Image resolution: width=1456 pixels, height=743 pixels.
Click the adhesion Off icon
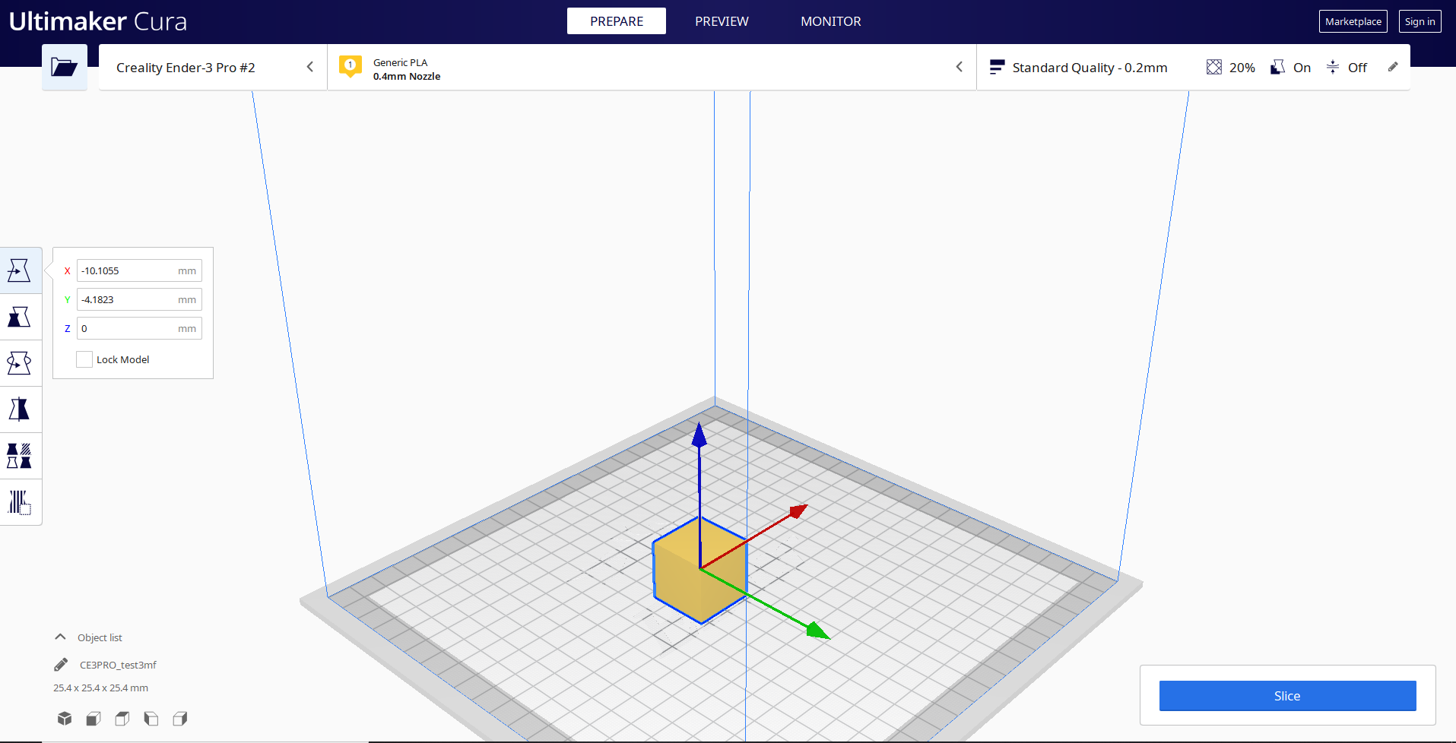[1333, 67]
